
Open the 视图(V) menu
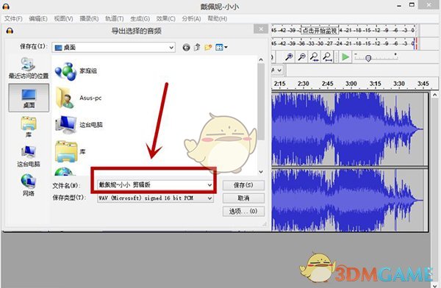[63, 18]
